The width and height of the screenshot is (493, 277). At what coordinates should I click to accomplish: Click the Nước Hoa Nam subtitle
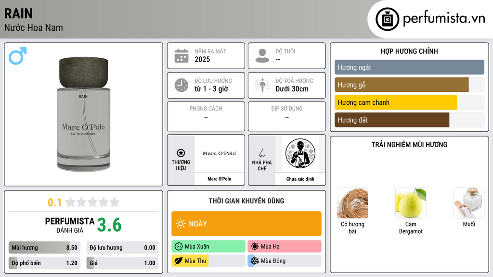click(x=34, y=27)
